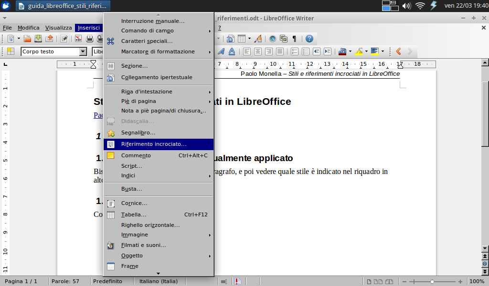Center the paragraph horizontally

(257, 51)
